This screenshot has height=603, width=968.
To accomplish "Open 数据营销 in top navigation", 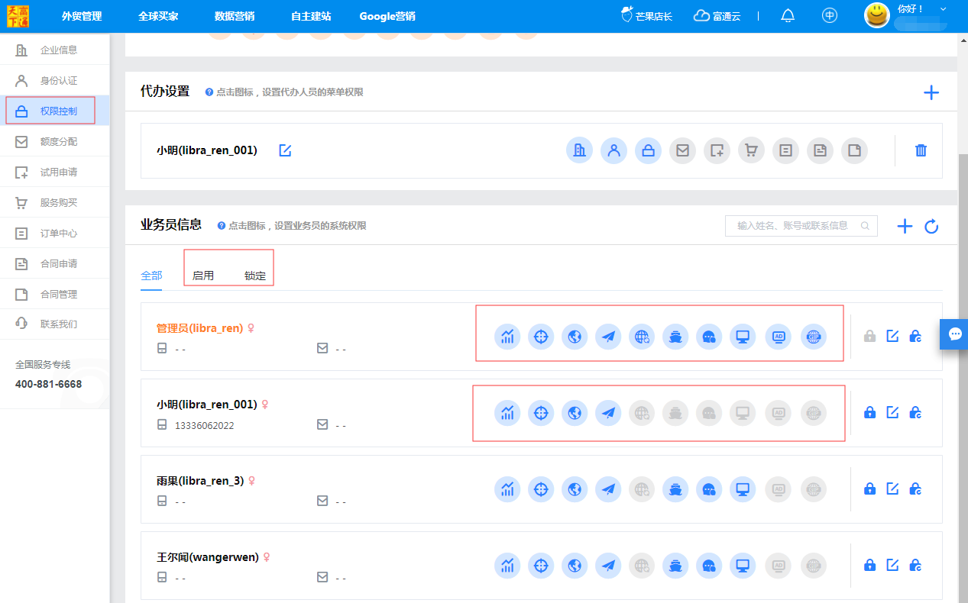I will 235,16.
